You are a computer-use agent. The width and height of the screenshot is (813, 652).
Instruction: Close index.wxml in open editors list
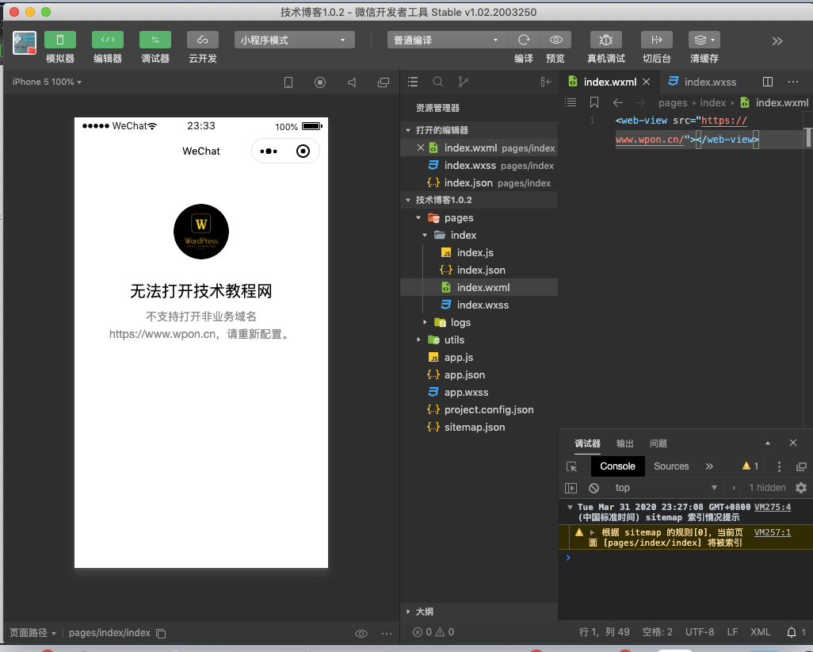click(x=421, y=148)
